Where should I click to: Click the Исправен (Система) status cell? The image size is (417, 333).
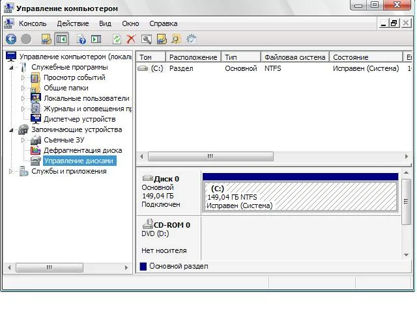point(366,68)
